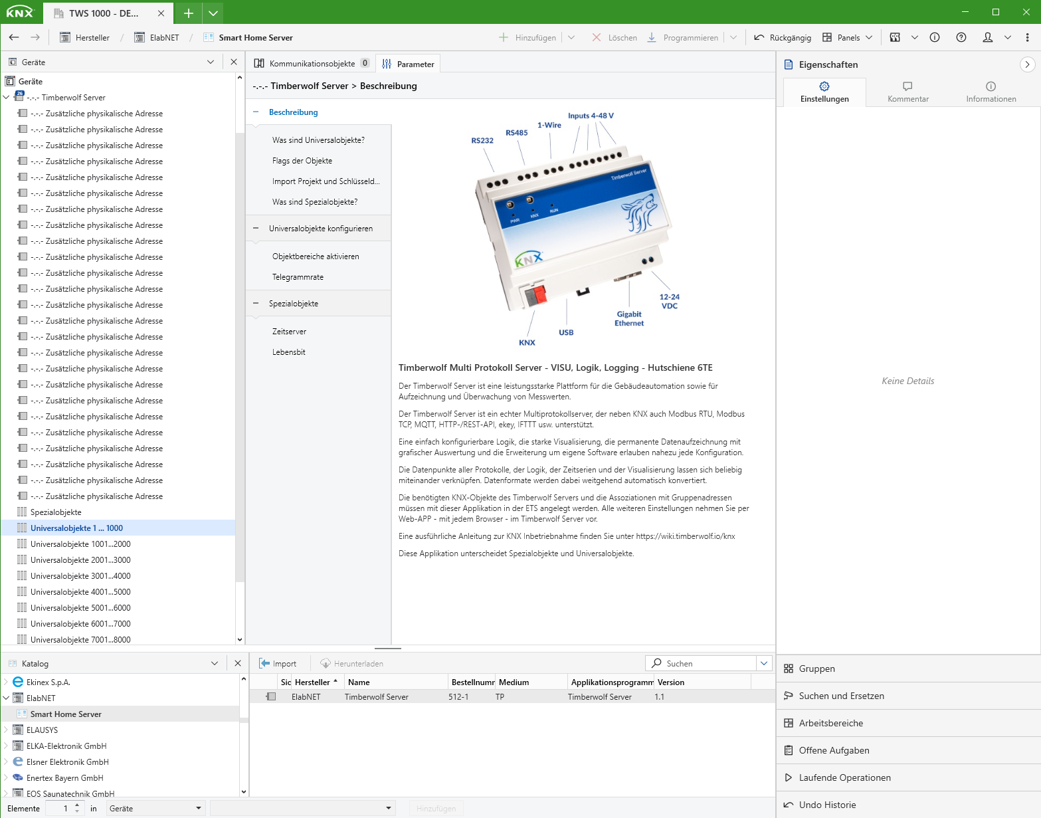This screenshot has height=818, width=1041.
Task: Switch to Kommunikationsobjekte tab
Action: pos(312,63)
